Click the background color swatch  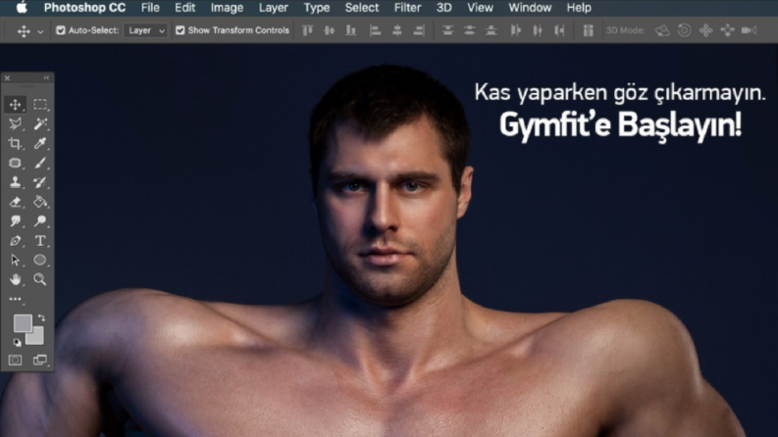coord(36,338)
